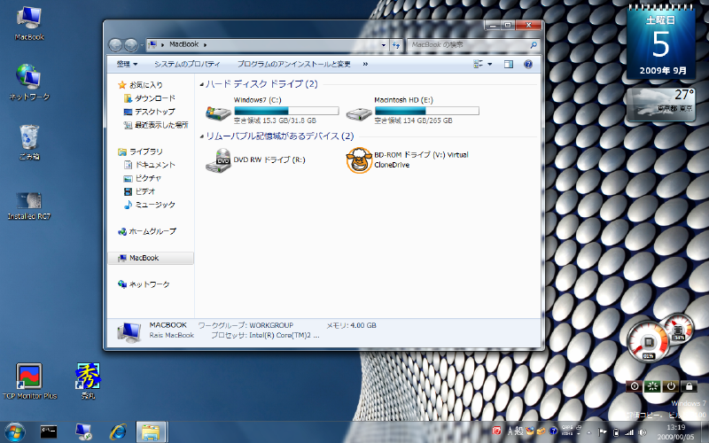Click the 27° weather gadget
Image resolution: width=709 pixels, height=443 pixels.
click(661, 105)
